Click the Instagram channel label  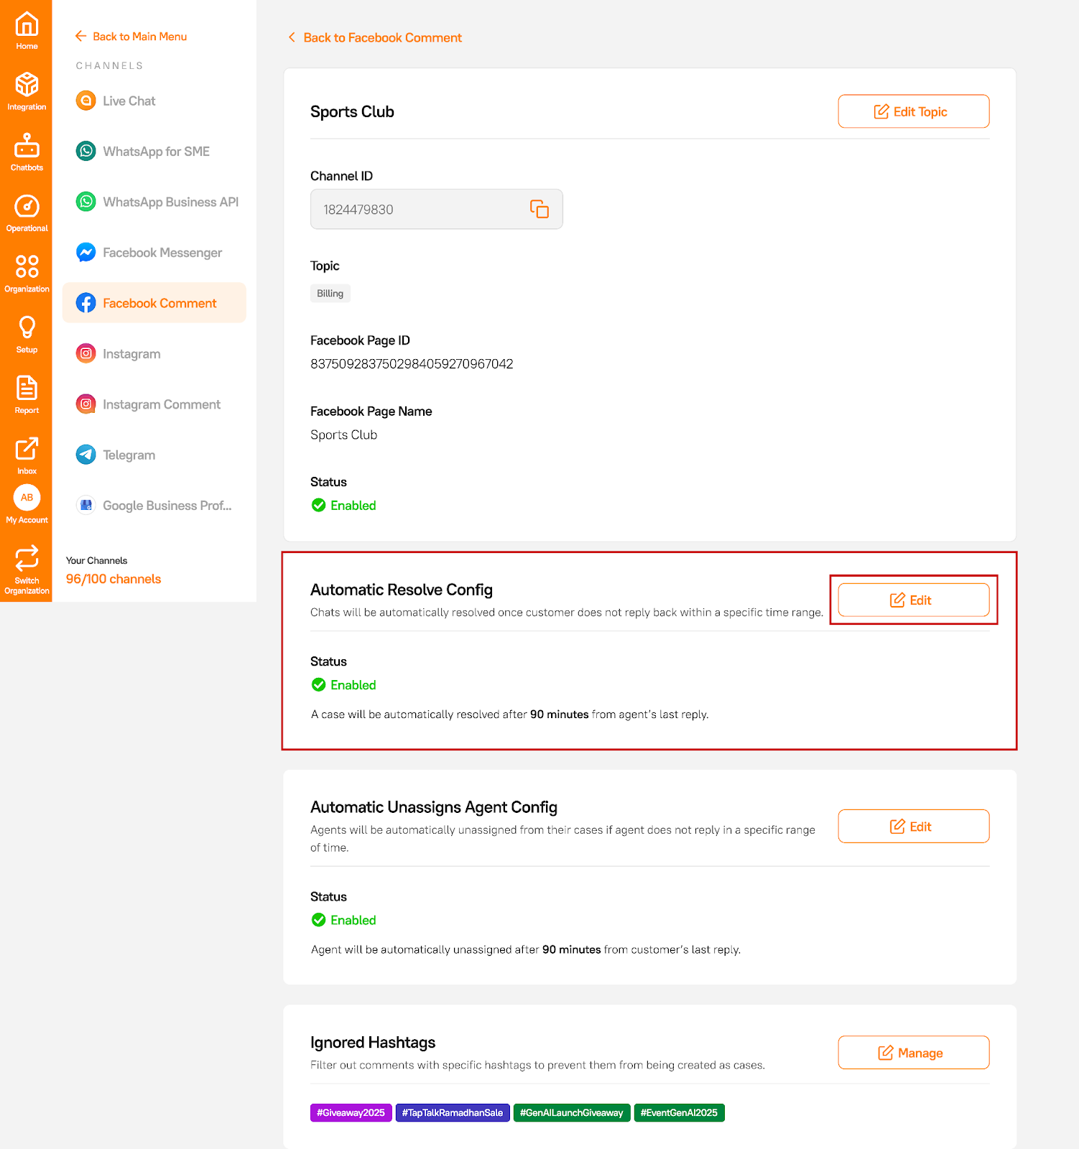pyautogui.click(x=131, y=354)
